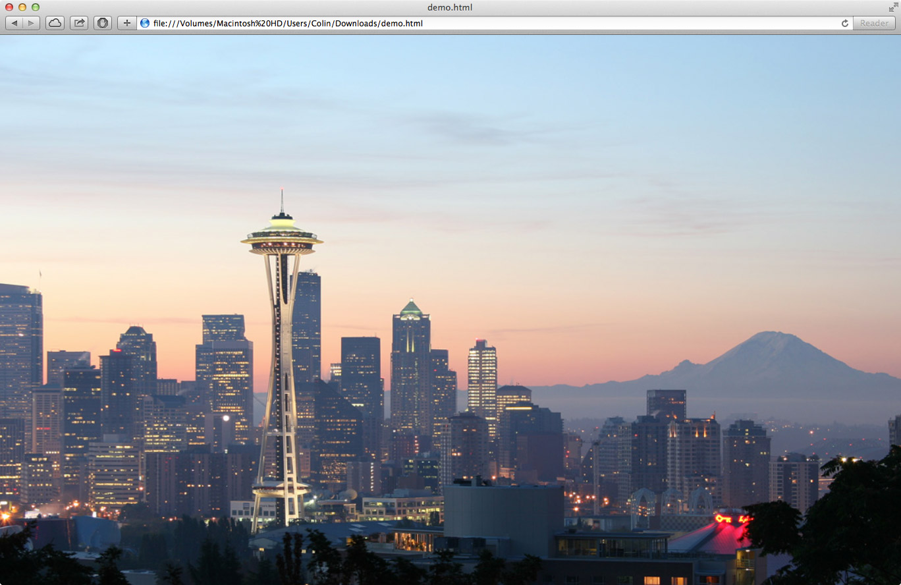Click the Reader button
The width and height of the screenshot is (901, 585).
click(874, 23)
